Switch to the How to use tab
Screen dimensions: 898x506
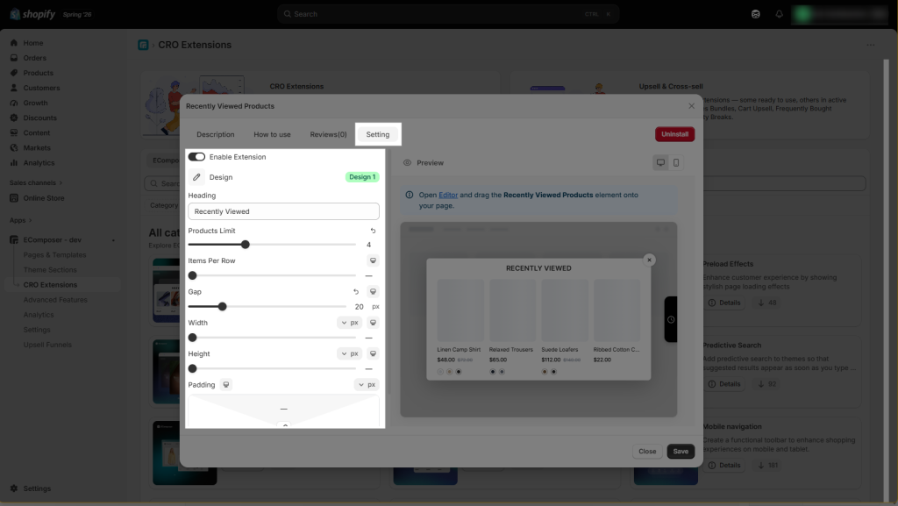tap(272, 134)
